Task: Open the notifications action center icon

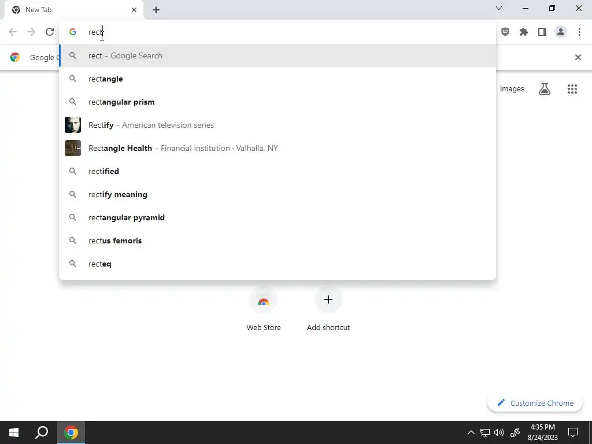Action: (573, 432)
